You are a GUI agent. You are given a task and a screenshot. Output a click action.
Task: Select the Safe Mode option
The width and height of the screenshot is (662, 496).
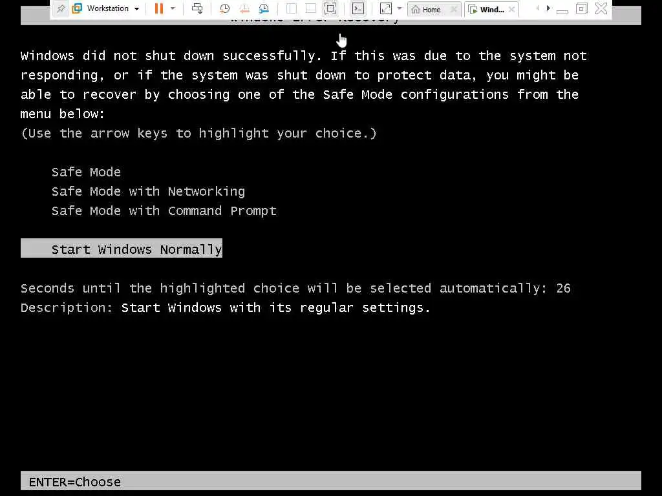86,172
